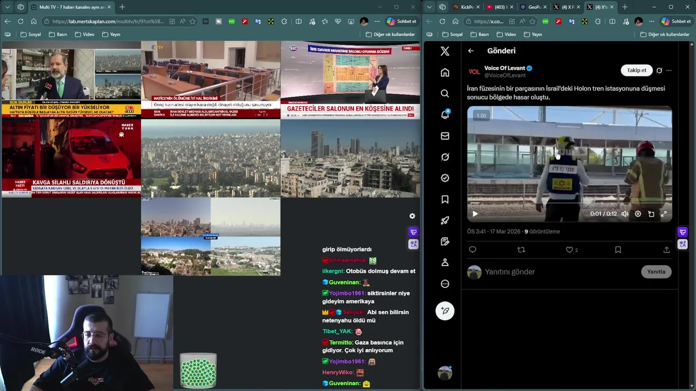This screenshot has width=696, height=391.
Task: Click Sohbet et Copilot button in right browser
Action: pos(676,21)
